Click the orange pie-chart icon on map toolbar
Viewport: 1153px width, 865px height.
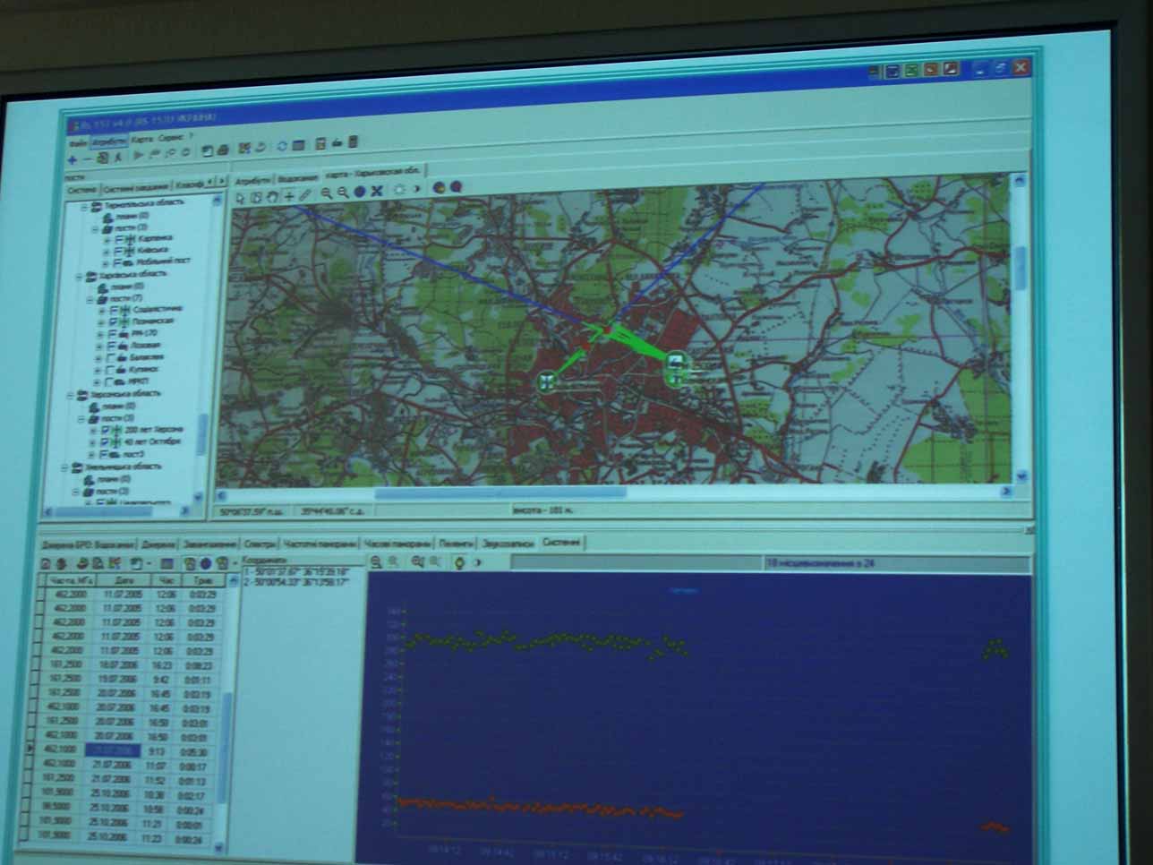(440, 187)
